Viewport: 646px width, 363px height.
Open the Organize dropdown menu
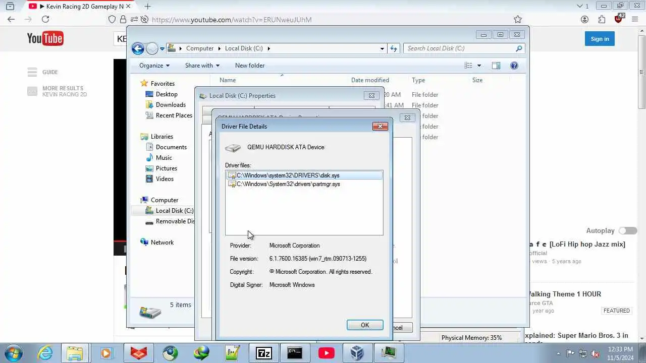[x=154, y=66]
